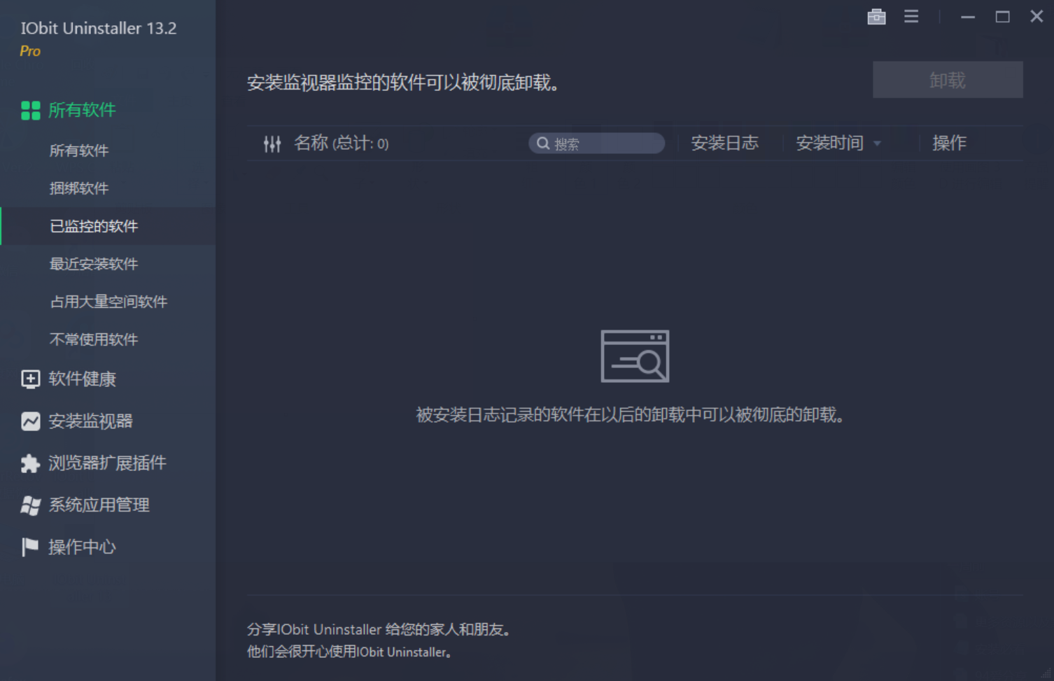Click the 卸载 button
The width and height of the screenshot is (1054, 681).
click(x=948, y=80)
